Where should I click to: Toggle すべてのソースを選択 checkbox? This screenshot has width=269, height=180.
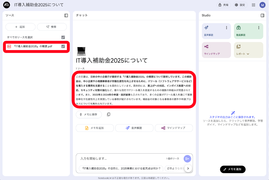click(63, 37)
